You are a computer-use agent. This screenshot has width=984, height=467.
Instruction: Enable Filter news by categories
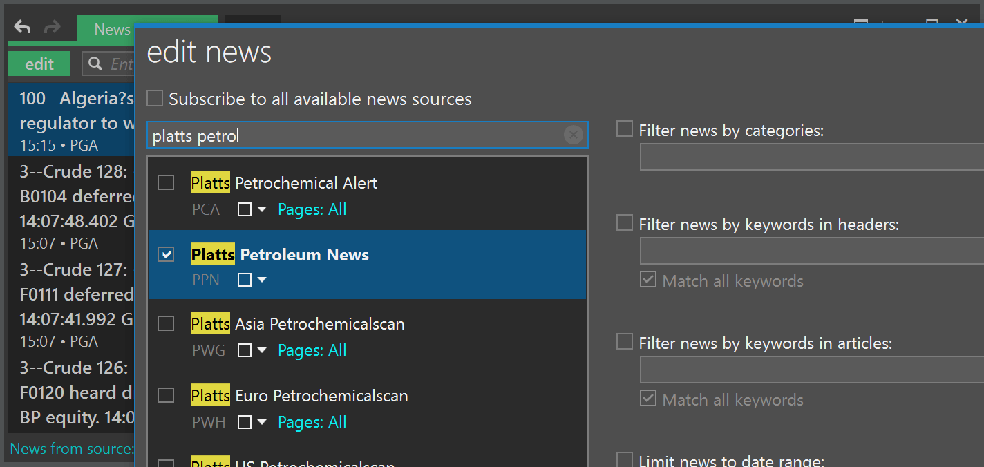tap(625, 129)
